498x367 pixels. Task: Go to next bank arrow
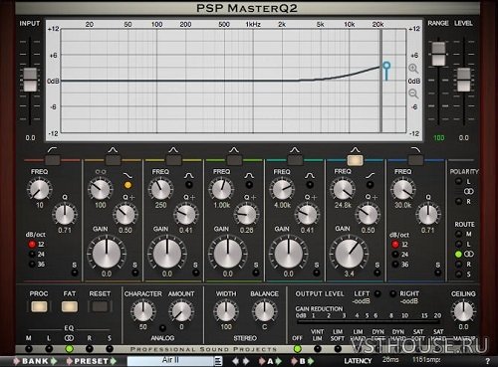click(54, 361)
